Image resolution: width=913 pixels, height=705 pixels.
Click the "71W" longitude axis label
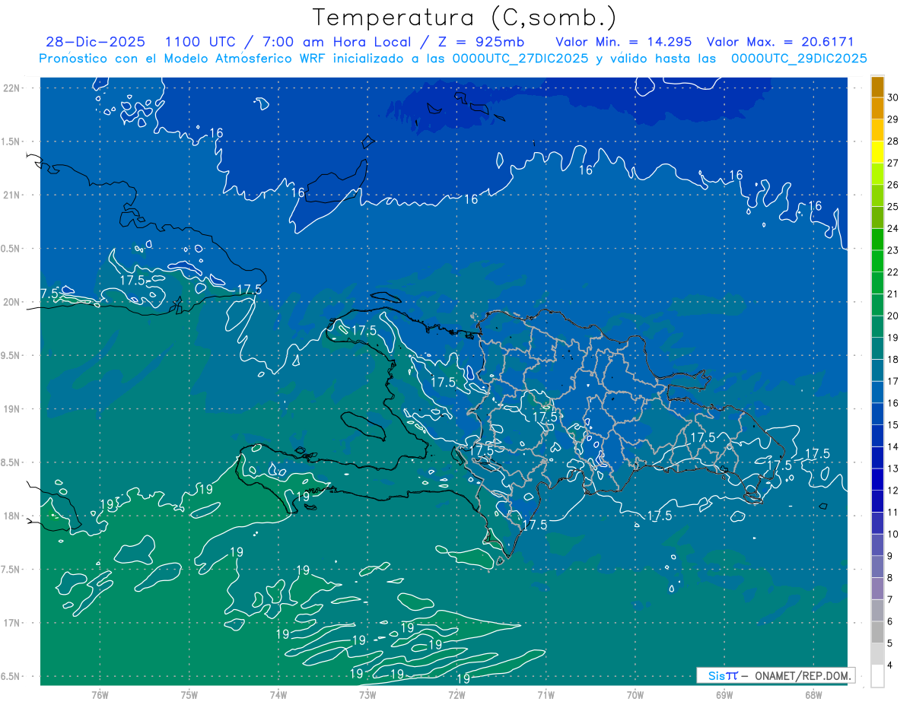point(546,694)
